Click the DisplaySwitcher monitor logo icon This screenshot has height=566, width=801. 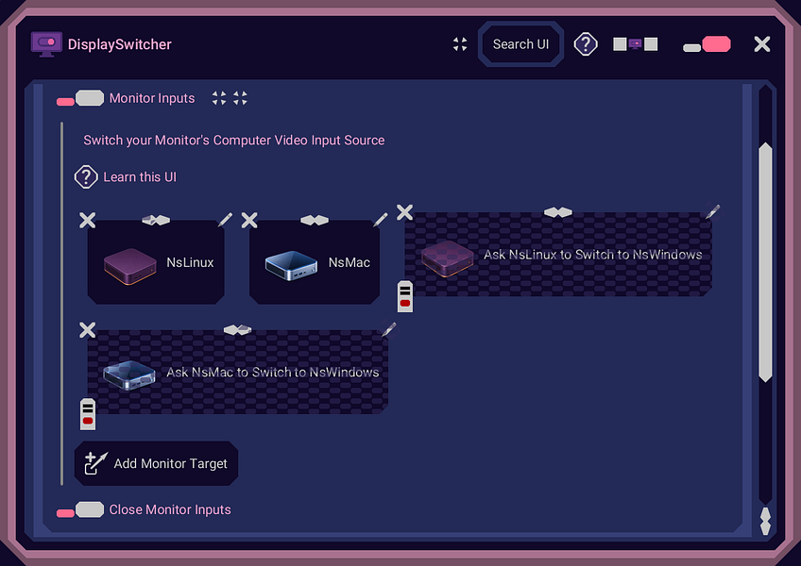[x=46, y=44]
